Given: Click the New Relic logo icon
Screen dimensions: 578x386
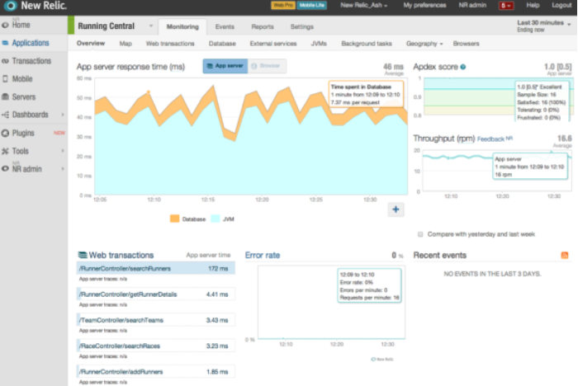Looking at the screenshot, I should coord(10,6).
